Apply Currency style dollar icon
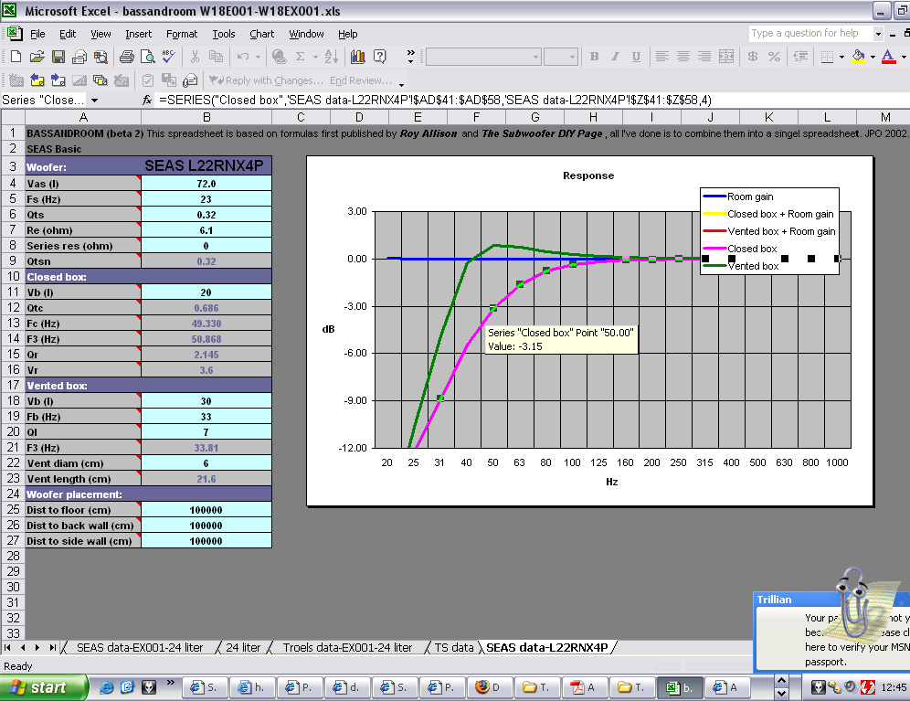910x701 pixels. tap(753, 57)
